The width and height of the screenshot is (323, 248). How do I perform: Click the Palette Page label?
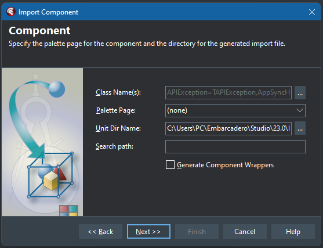click(x=116, y=110)
